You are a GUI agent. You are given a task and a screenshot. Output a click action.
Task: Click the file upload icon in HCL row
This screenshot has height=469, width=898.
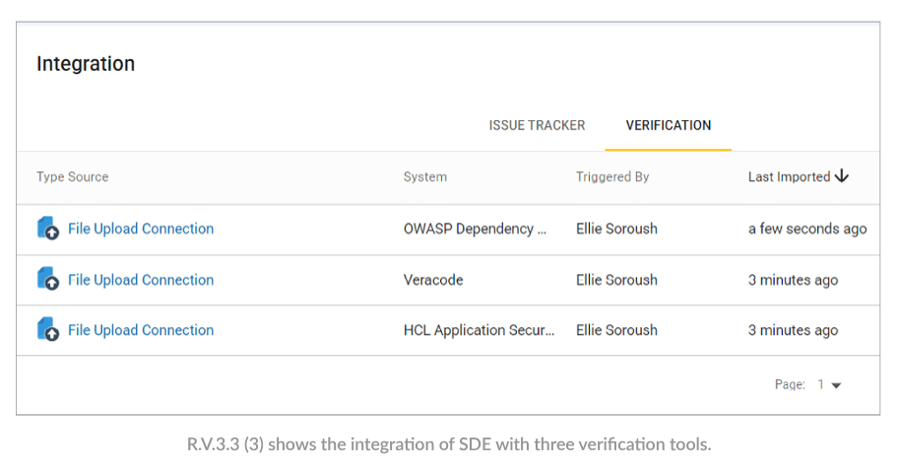[48, 330]
